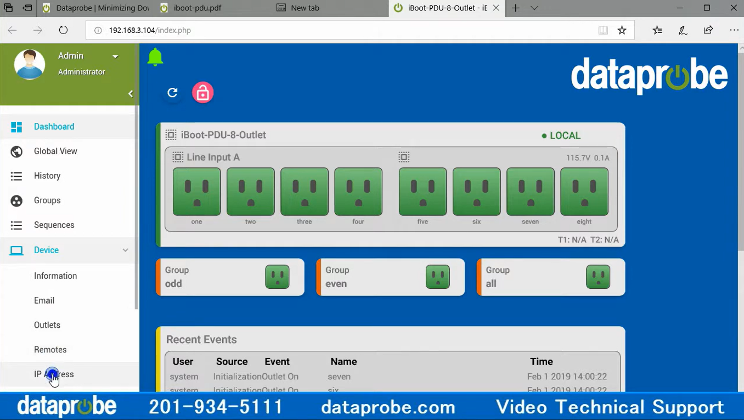
Task: Toggle outlet eight power
Action: 584,192
